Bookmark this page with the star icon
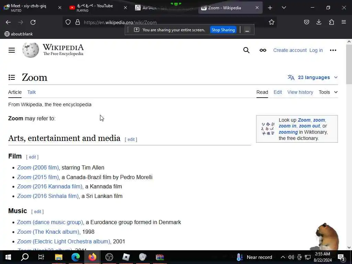Screen dimensions: 352x264 272,22
